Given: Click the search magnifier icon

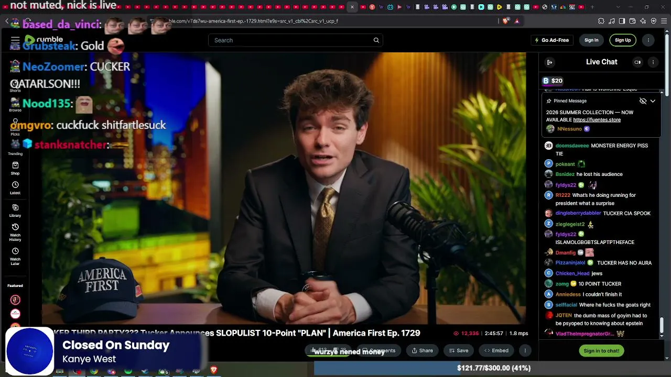Looking at the screenshot, I should click(376, 40).
